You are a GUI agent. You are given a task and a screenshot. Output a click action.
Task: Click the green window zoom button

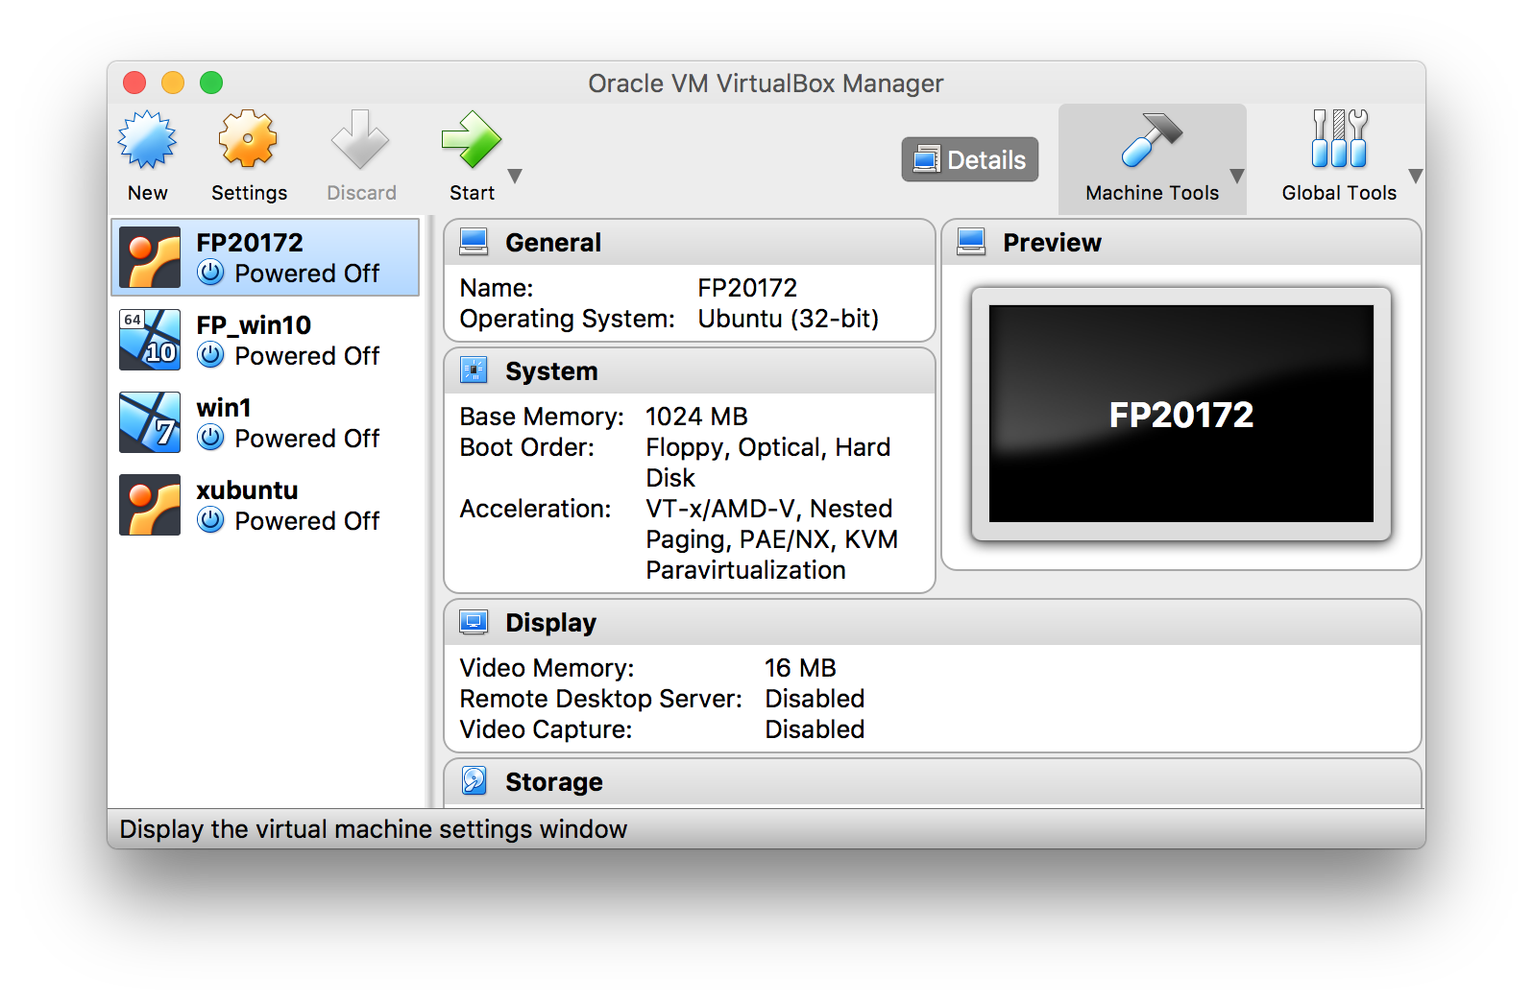coord(211,83)
